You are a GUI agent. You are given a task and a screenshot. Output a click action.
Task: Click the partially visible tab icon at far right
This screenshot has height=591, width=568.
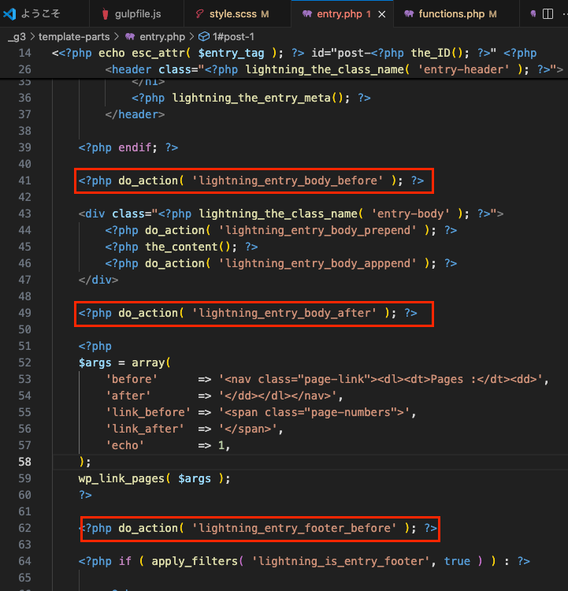click(x=533, y=14)
